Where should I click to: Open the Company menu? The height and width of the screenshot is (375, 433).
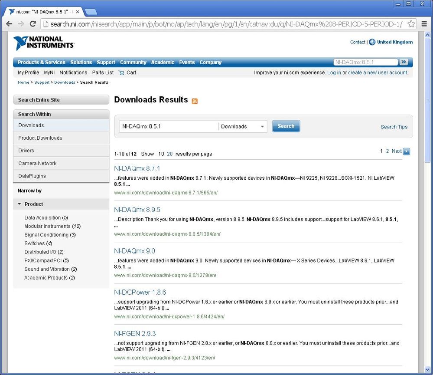click(x=210, y=62)
